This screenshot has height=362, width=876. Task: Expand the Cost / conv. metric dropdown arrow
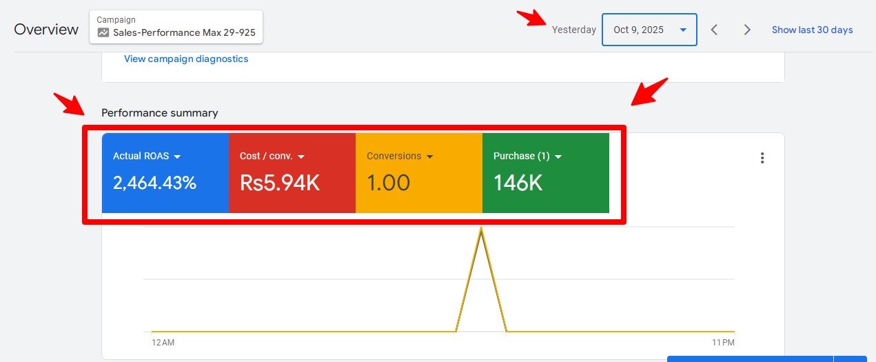pyautogui.click(x=301, y=157)
